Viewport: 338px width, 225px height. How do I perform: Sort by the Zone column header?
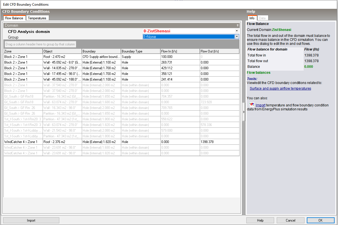tap(23, 51)
